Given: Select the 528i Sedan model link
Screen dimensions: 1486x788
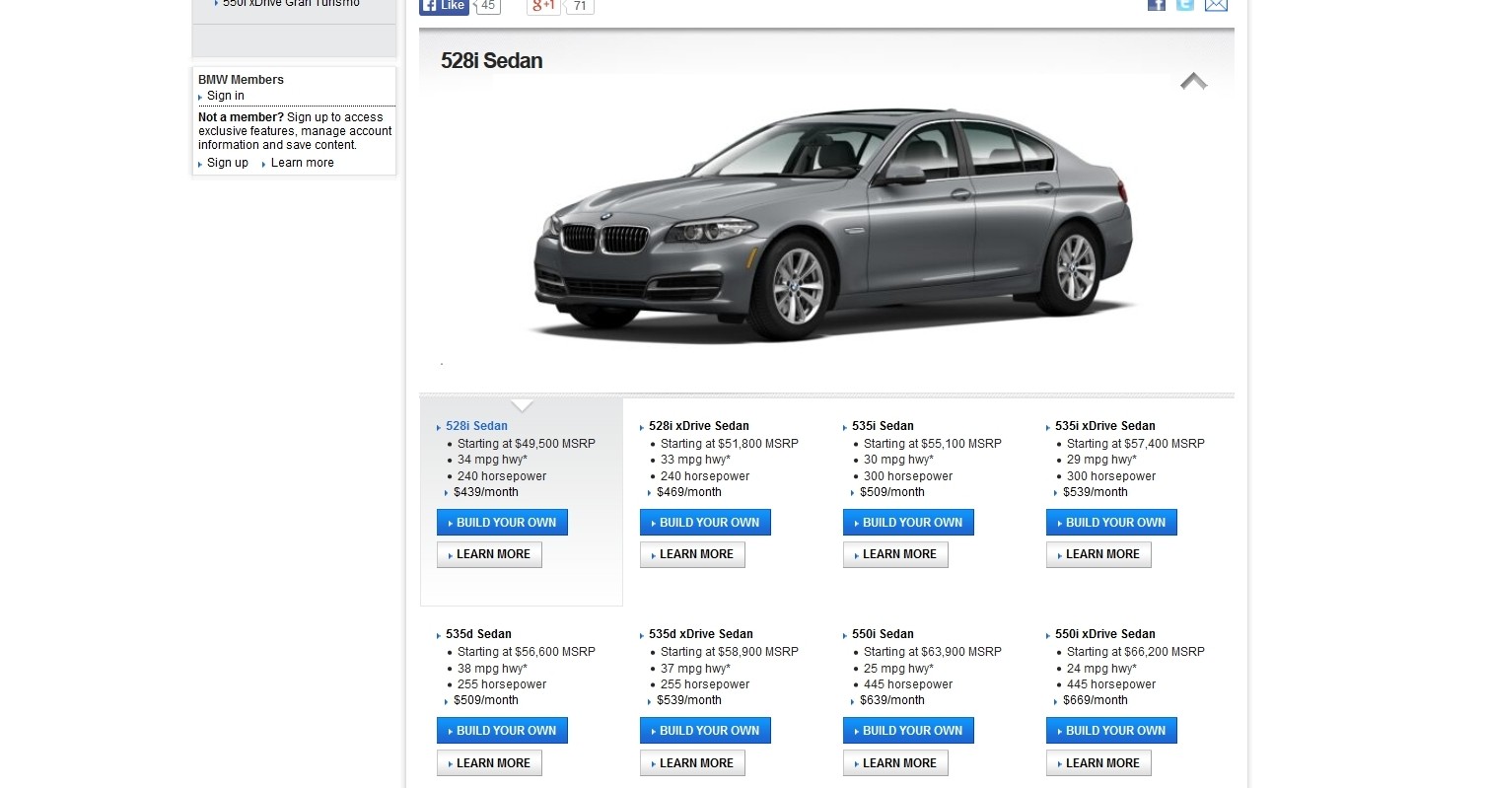Looking at the screenshot, I should (476, 426).
